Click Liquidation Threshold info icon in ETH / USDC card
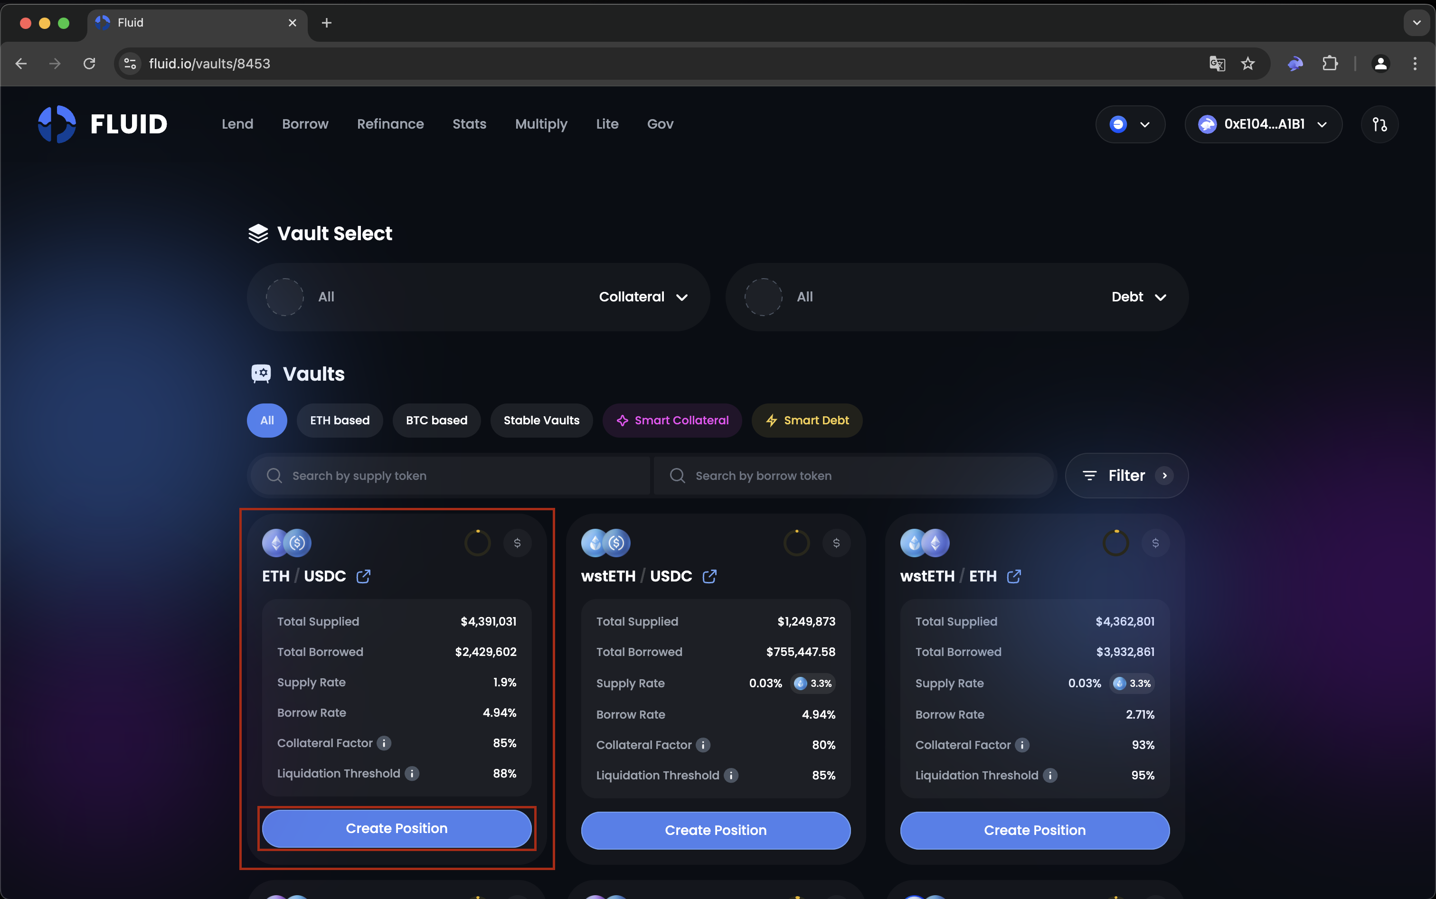 coord(412,774)
